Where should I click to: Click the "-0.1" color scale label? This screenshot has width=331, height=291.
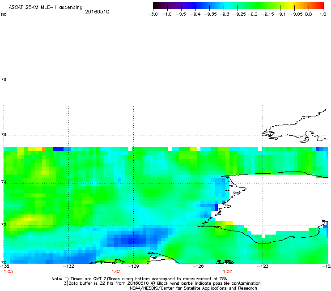pyautogui.click(x=281, y=14)
